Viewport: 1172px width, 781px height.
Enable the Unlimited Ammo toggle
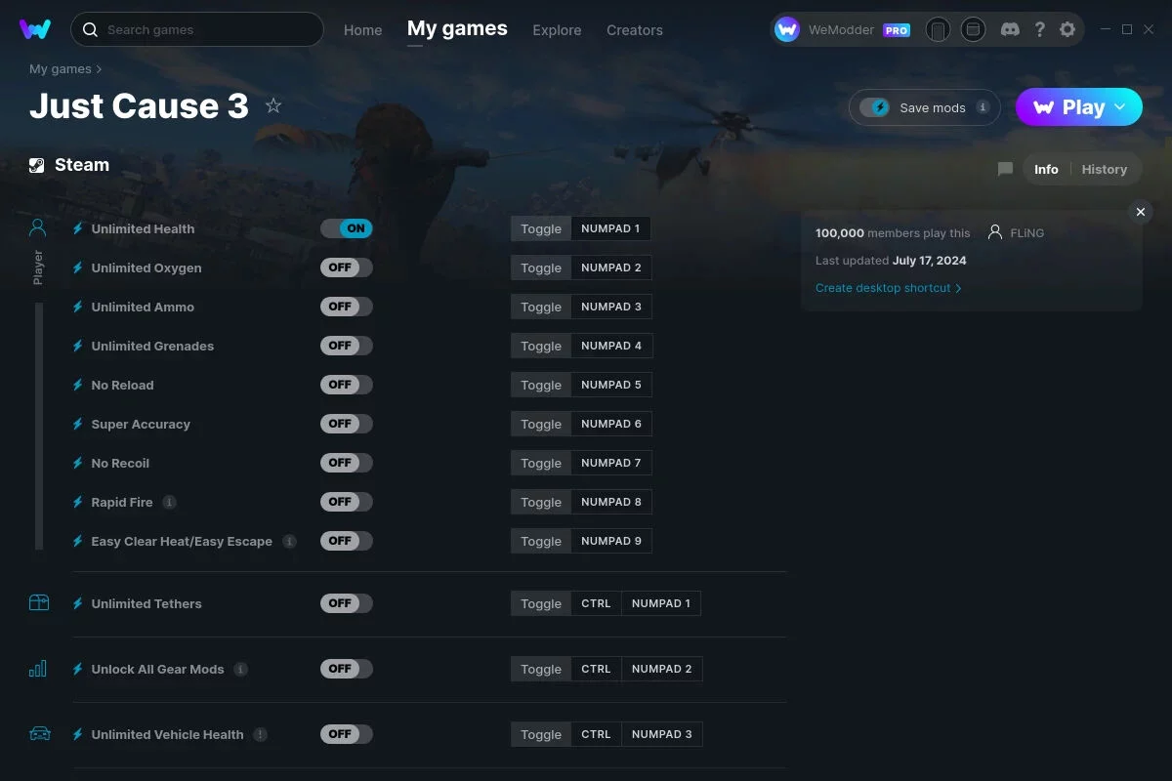(x=347, y=307)
